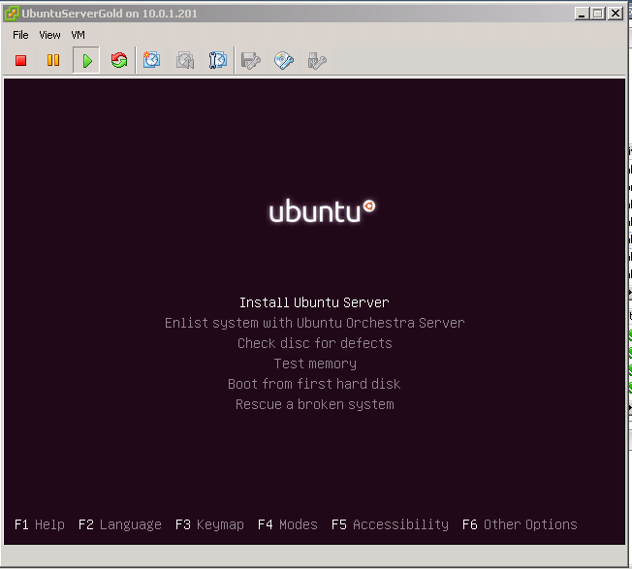Click the floppy drive connection icon

coord(251,61)
